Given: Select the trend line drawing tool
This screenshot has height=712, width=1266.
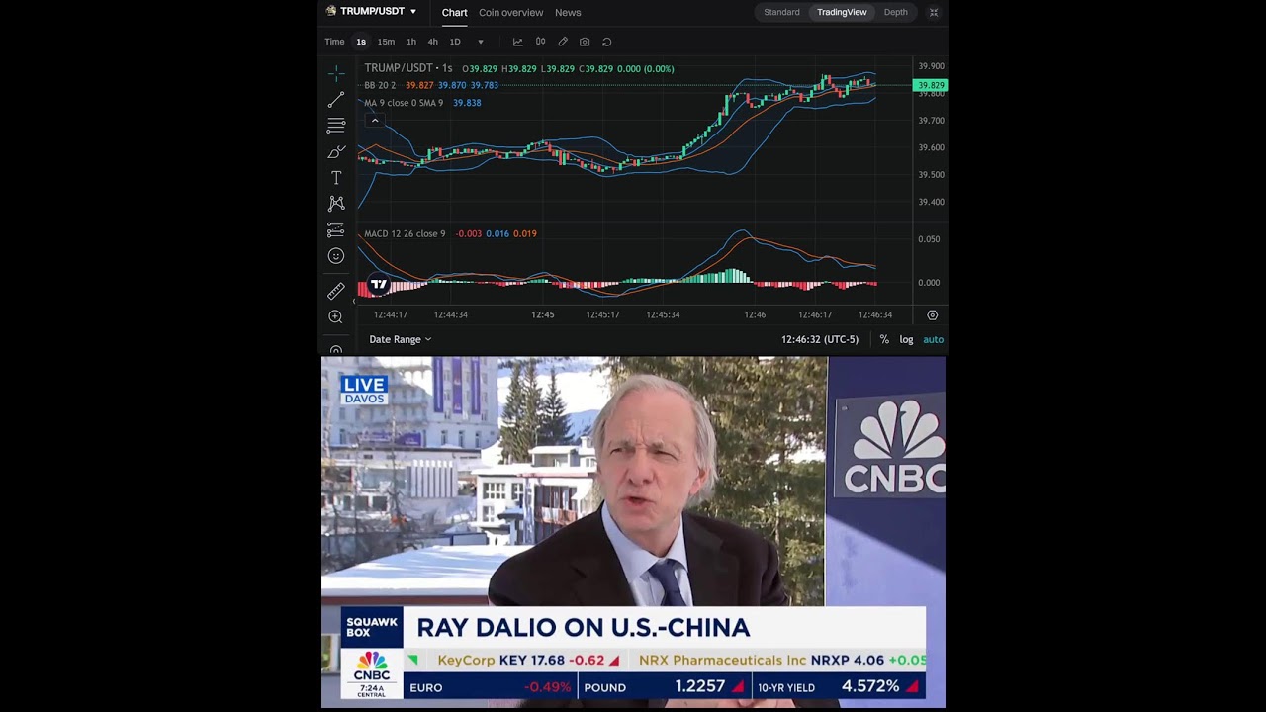Looking at the screenshot, I should [336, 100].
